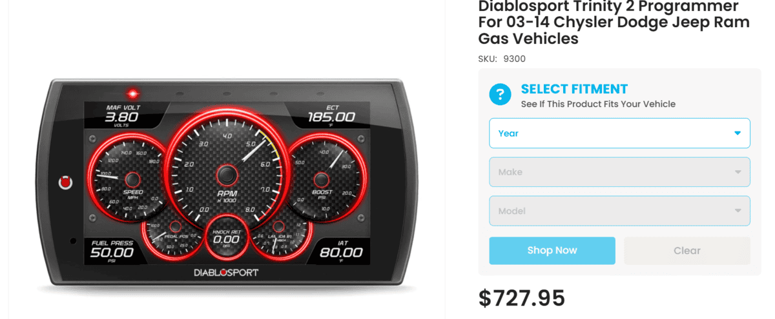This screenshot has width=775, height=319.
Task: Click the MAF Volt 3.80 readout
Action: 121,115
